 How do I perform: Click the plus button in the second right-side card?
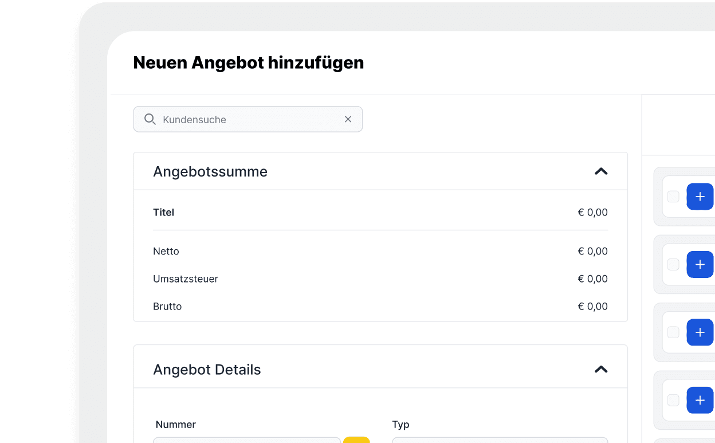point(700,264)
